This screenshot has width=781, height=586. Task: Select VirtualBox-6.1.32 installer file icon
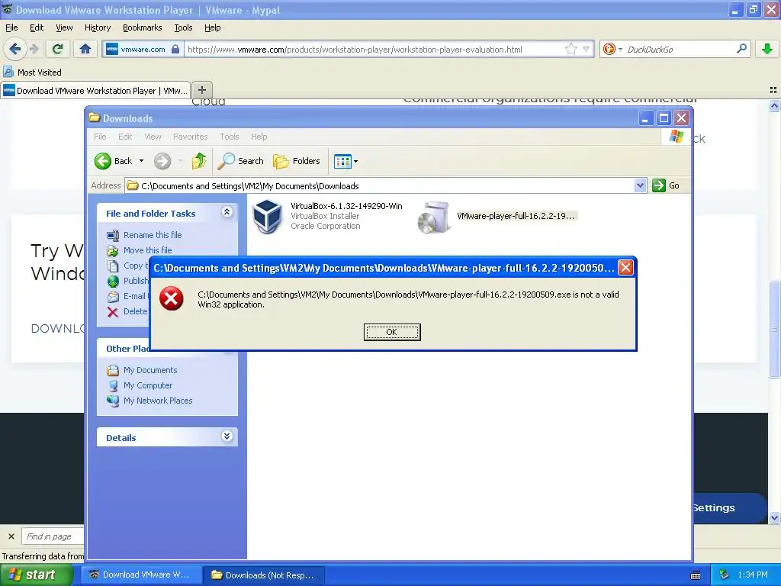(x=268, y=216)
